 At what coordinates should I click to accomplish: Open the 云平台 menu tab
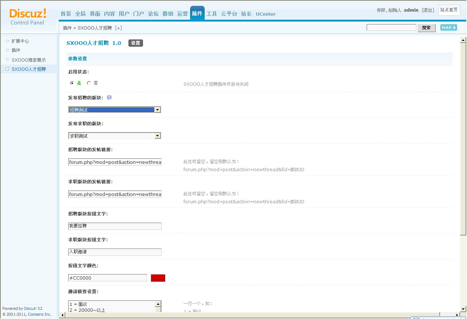tap(229, 14)
